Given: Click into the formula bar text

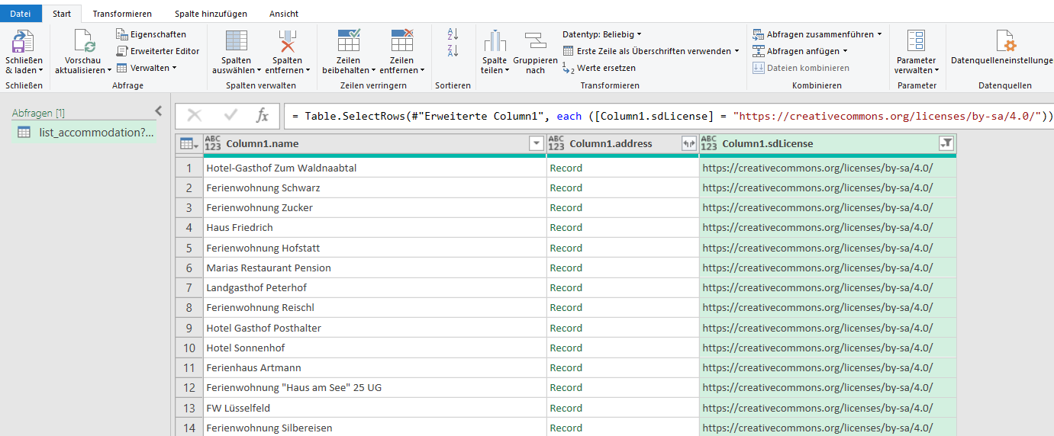Looking at the screenshot, I should 664,116.
